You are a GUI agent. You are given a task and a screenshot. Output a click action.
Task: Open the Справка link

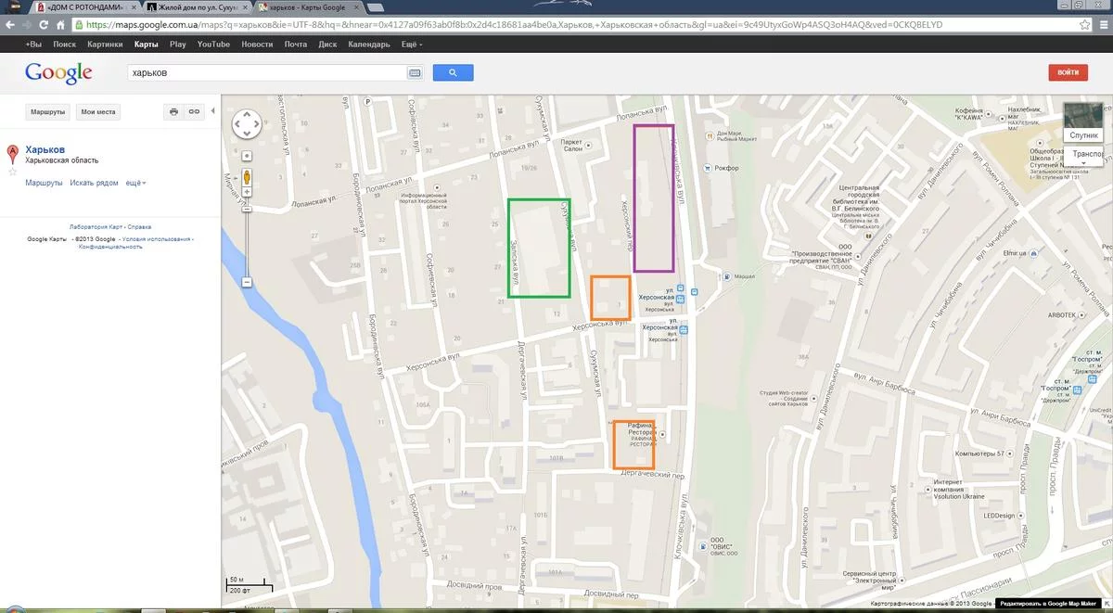139,226
